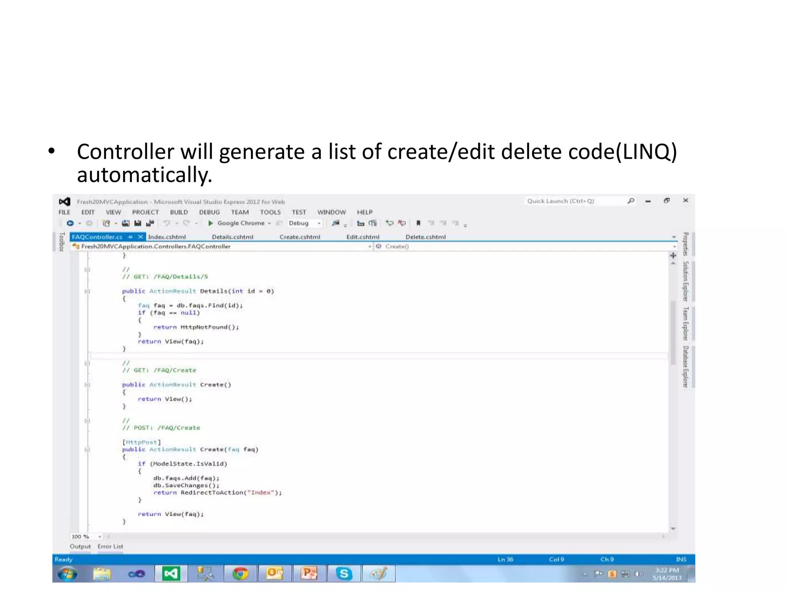Switch to the Edit.cshtml tab
787x590 pixels.
[x=363, y=237]
